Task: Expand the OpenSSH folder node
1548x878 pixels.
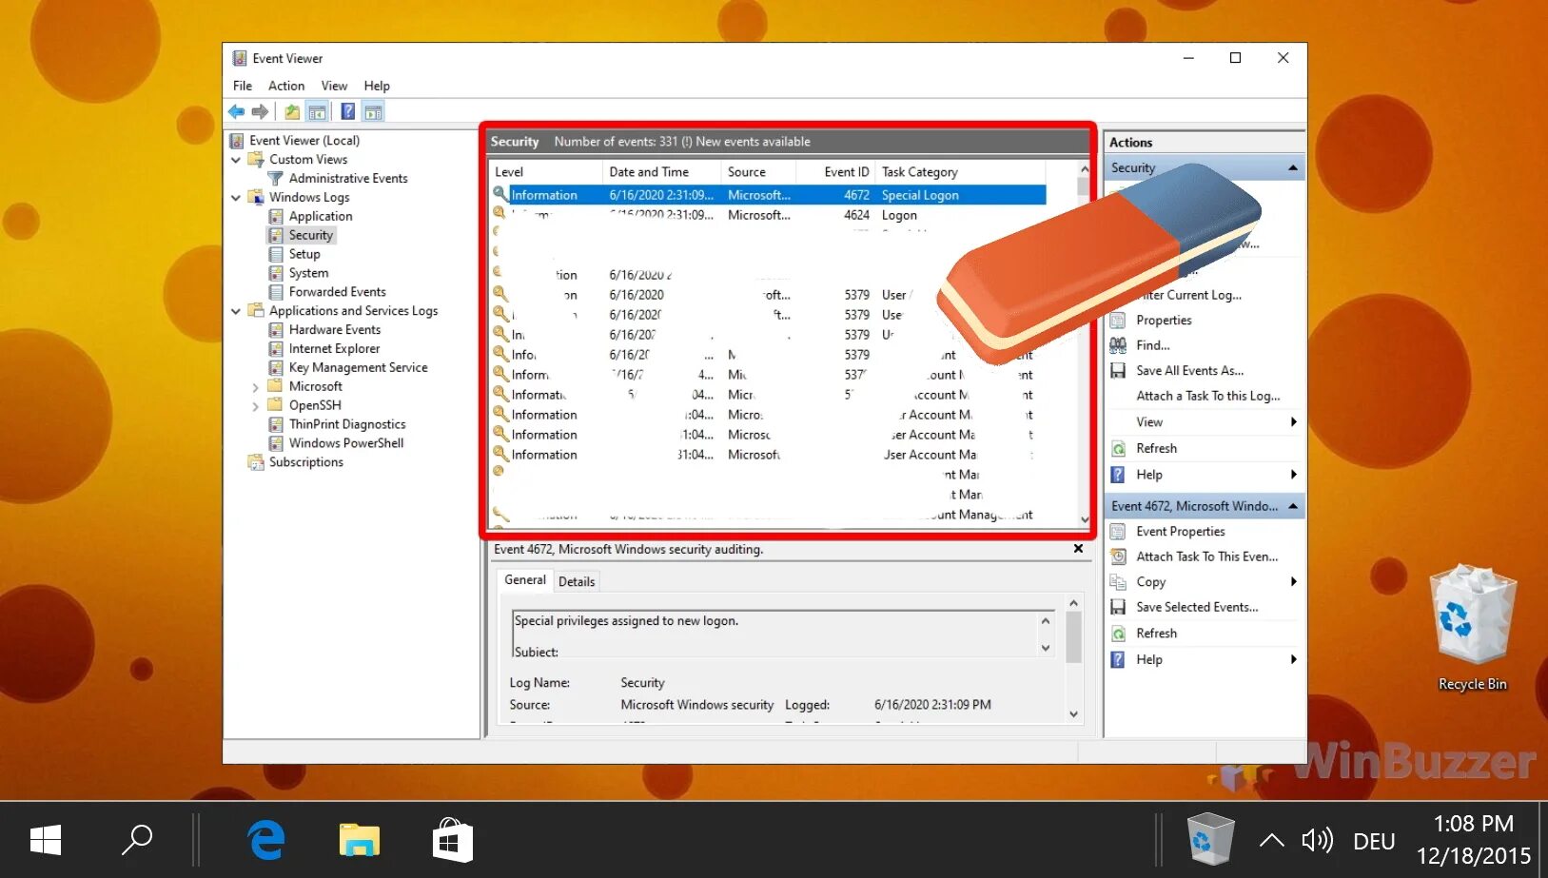Action: coord(255,406)
